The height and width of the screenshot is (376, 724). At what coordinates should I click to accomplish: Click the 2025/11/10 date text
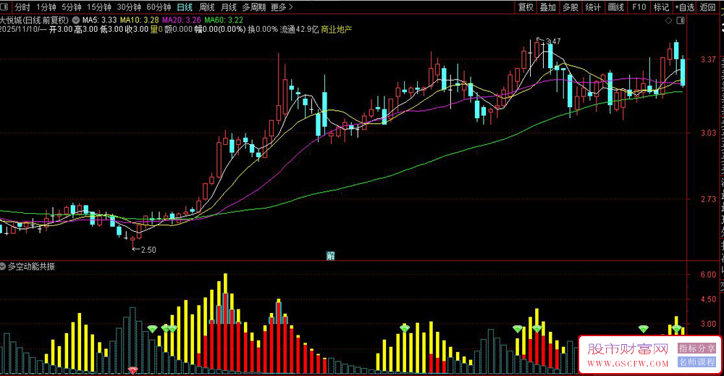(x=20, y=29)
